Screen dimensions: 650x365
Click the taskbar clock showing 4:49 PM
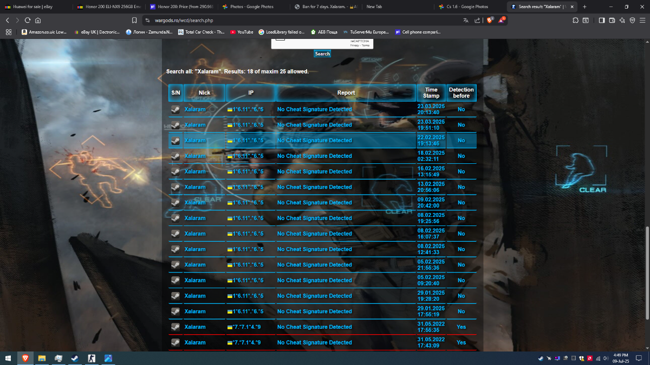(621, 358)
